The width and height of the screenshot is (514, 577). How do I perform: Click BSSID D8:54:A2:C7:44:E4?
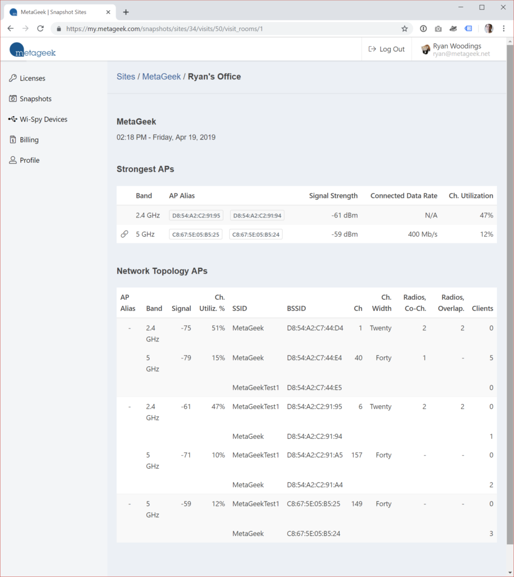point(314,358)
